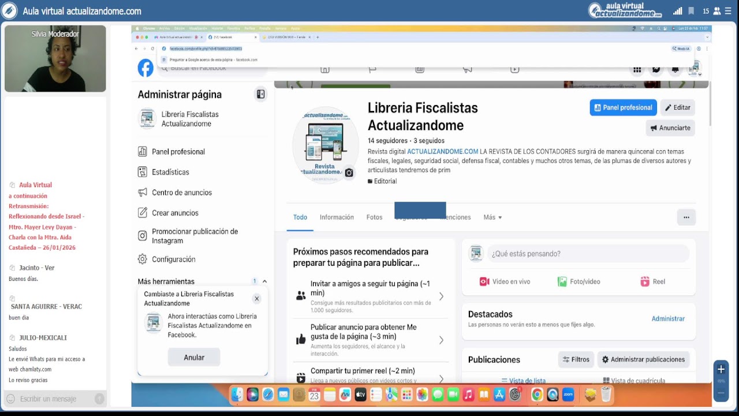739x416 pixels.
Task: Click the Anunciarte button
Action: [670, 128]
